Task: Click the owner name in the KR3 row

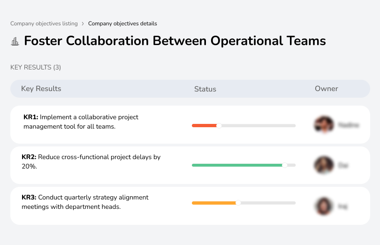Action: click(x=343, y=206)
